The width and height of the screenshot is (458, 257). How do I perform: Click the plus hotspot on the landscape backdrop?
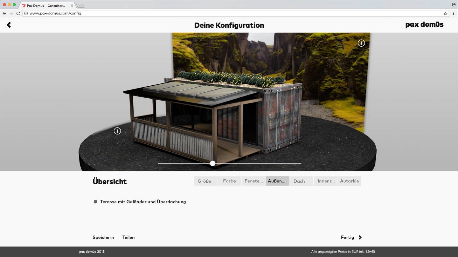point(361,43)
